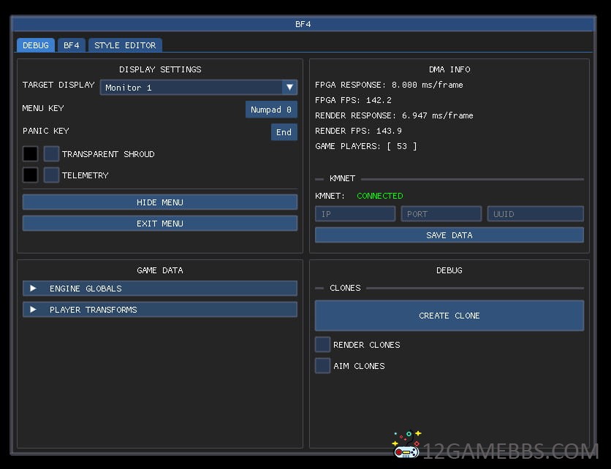Open the TRANSPARENT SHROUD color swatch

click(x=31, y=153)
